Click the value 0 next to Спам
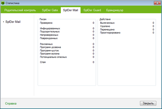 (x=93, y=62)
